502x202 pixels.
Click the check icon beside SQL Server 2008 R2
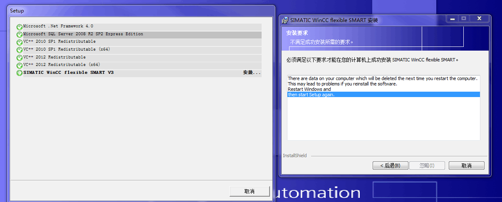(20, 35)
